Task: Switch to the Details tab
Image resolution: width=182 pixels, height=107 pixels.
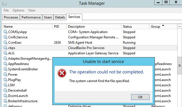Action: click(60, 17)
